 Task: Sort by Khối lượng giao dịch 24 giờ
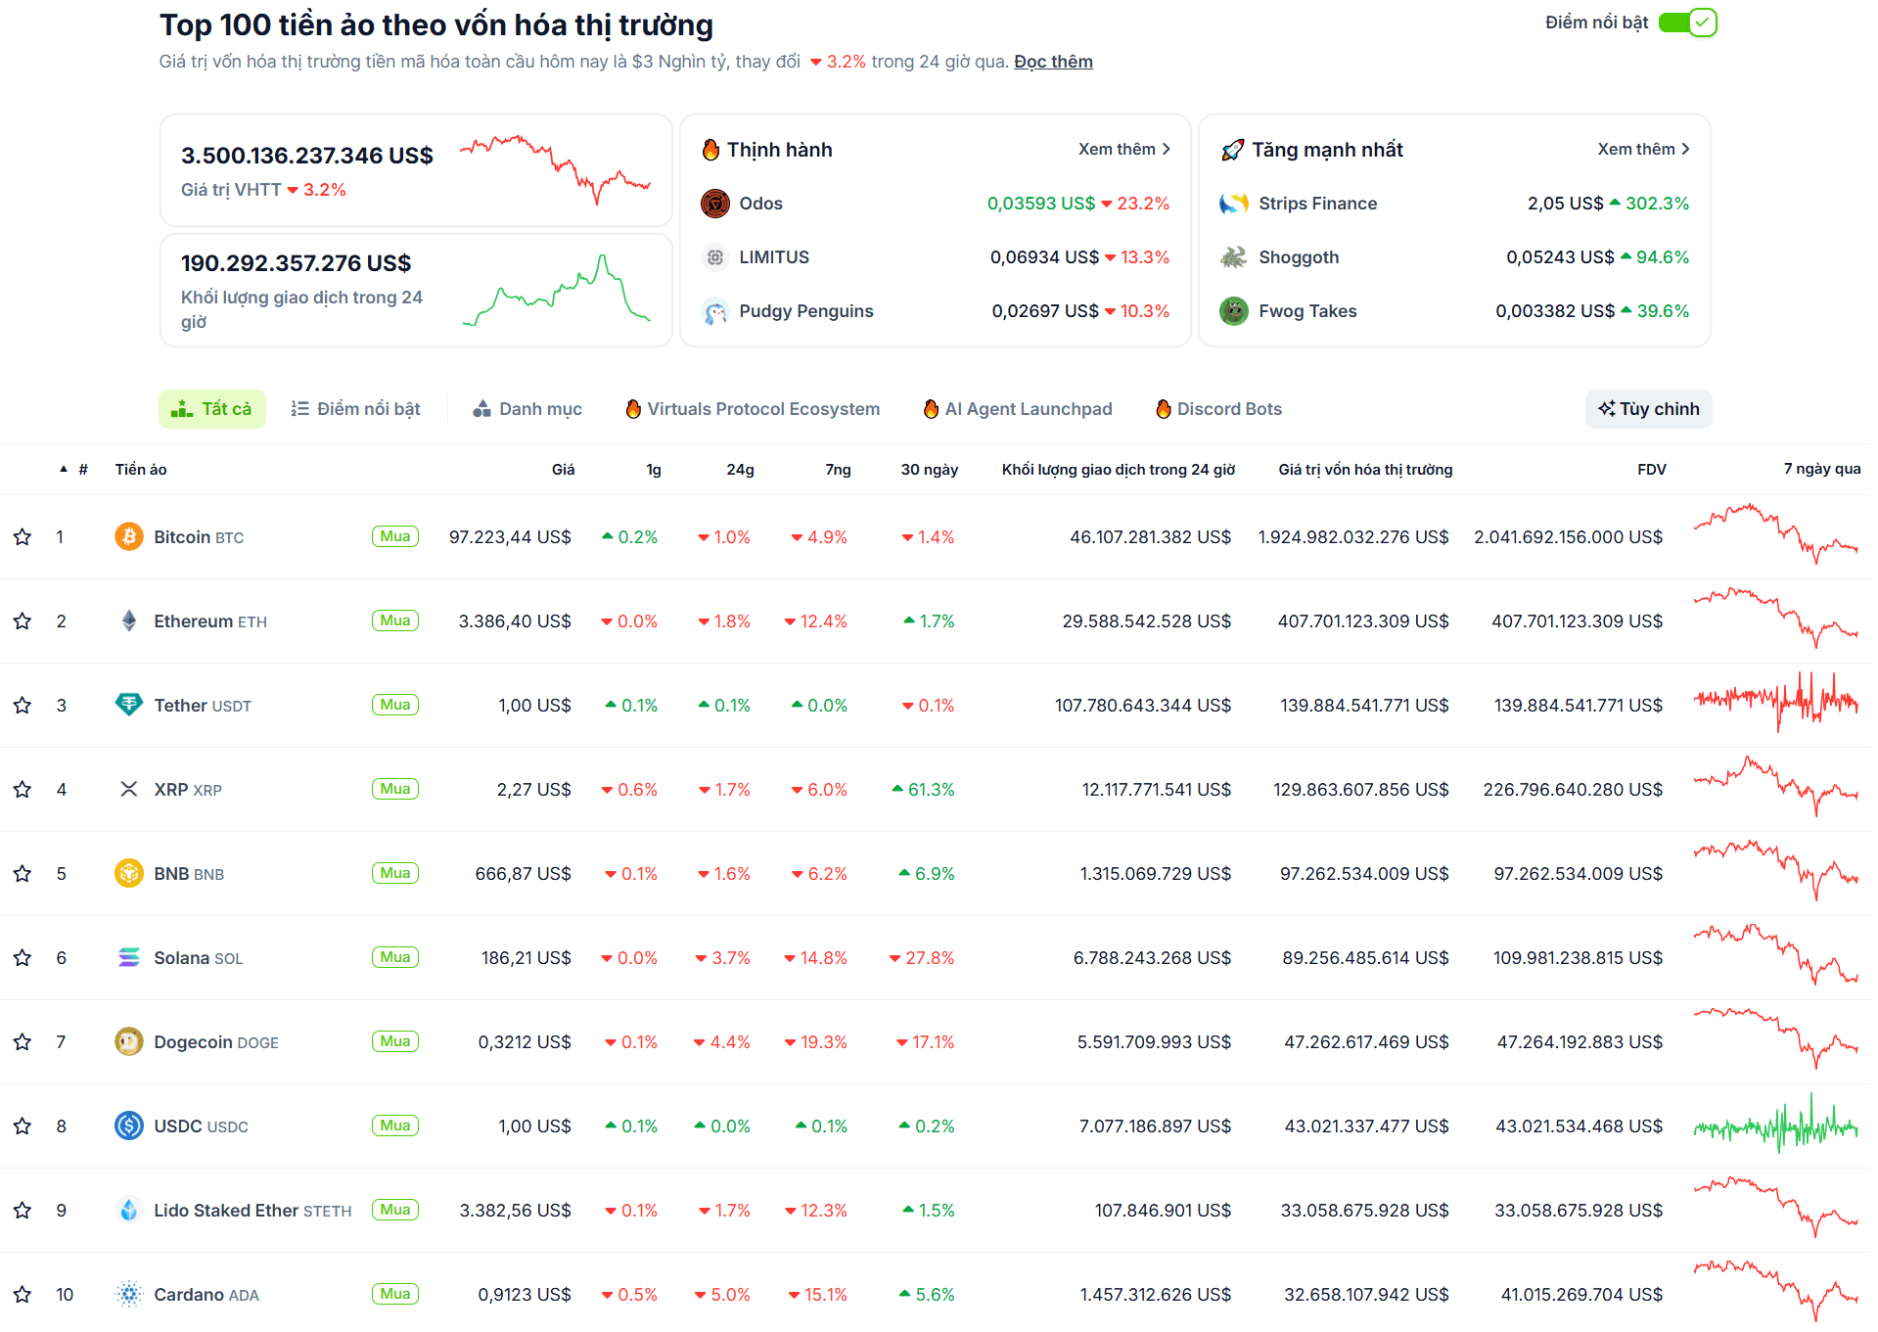pos(1119,470)
